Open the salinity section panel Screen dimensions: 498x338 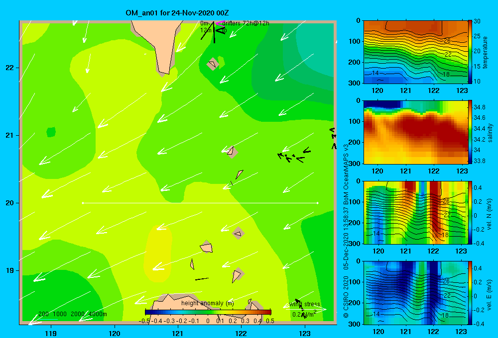[x=415, y=132]
